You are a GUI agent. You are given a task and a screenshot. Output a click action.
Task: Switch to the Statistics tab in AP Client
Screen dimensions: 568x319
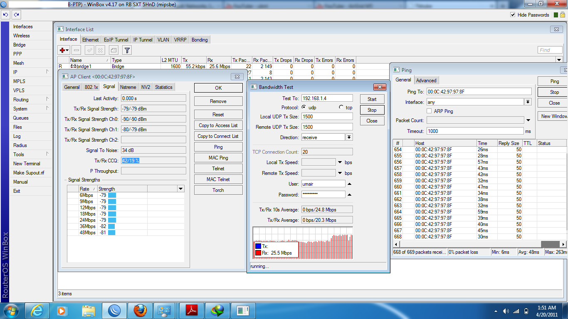tap(163, 87)
